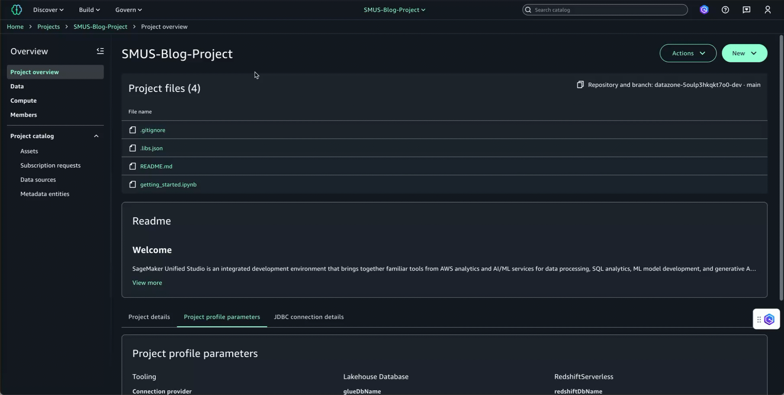Viewport: 784px width, 395px height.
Task: Copy repository and branch name icon
Action: pos(580,85)
